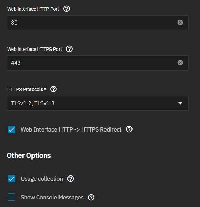Clear the HTTP Port field value 80
This screenshot has width=200, height=207.
pyautogui.click(x=180, y=22)
